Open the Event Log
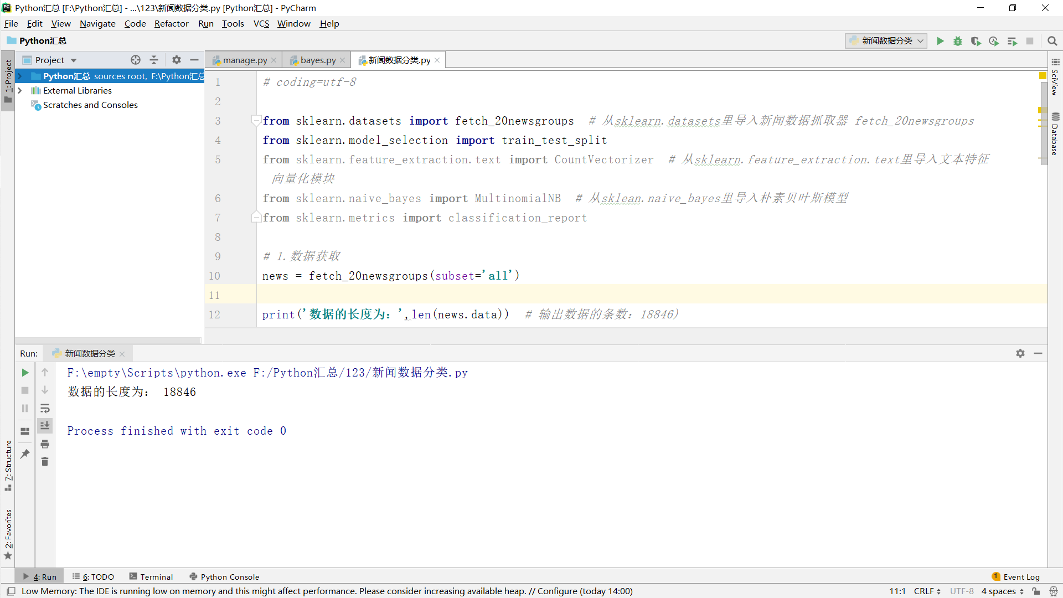 tap(1020, 576)
